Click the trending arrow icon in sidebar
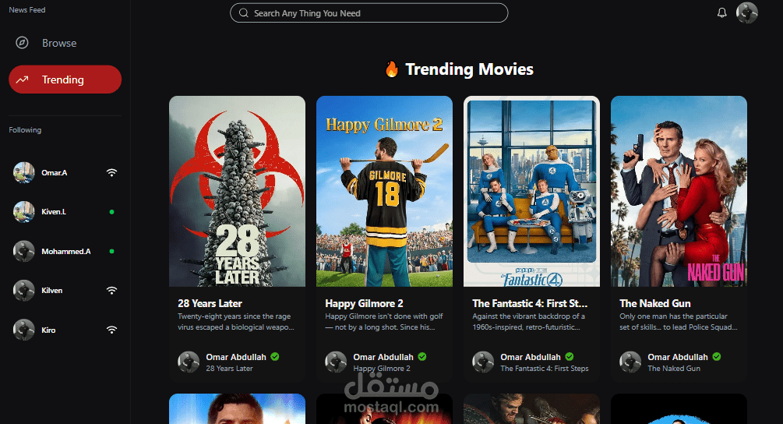 pyautogui.click(x=22, y=79)
